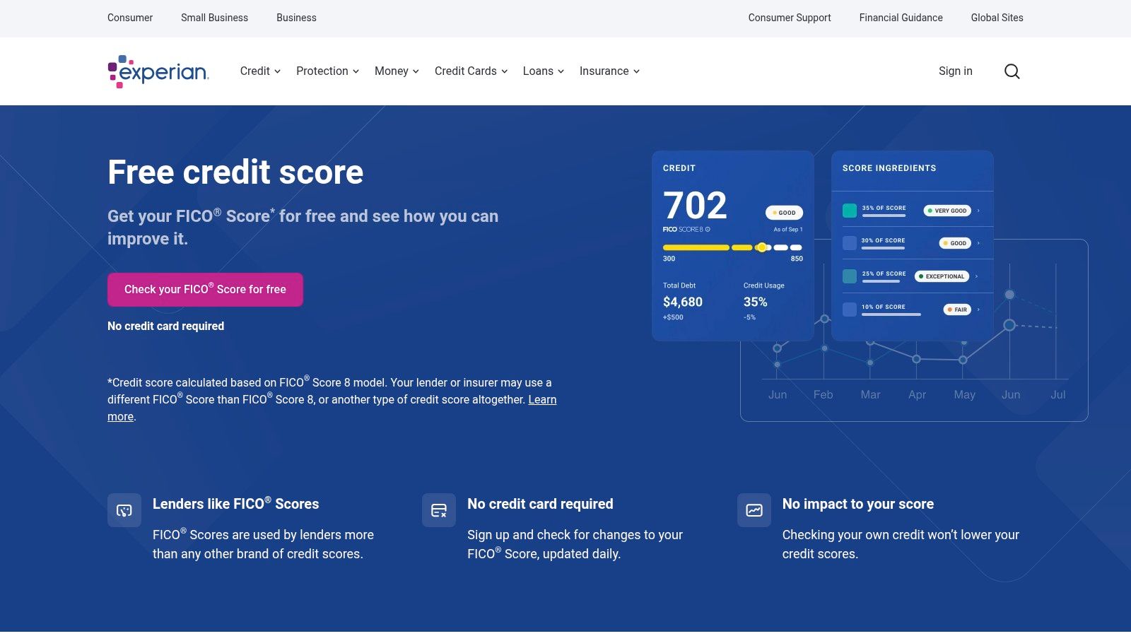Click the 30% of score blue square

(x=850, y=243)
